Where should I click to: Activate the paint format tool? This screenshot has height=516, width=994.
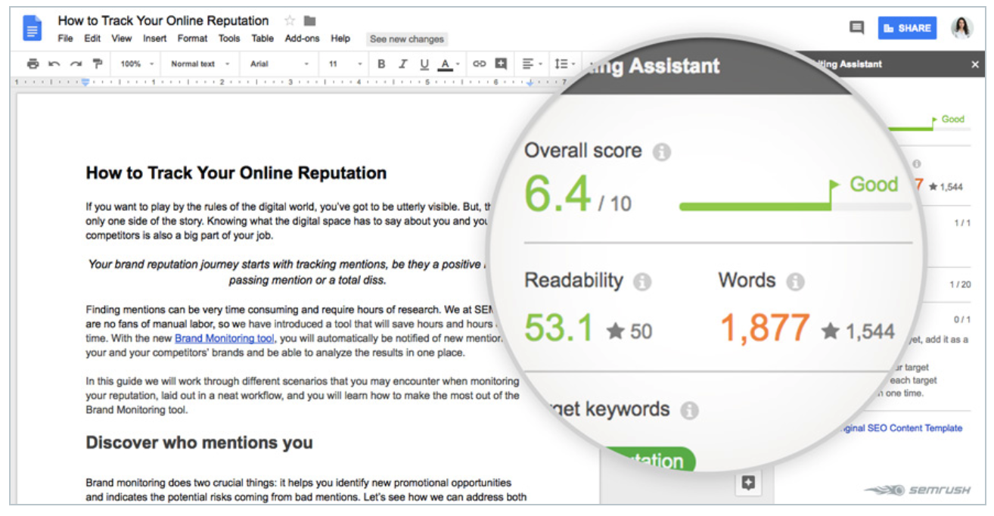click(98, 64)
